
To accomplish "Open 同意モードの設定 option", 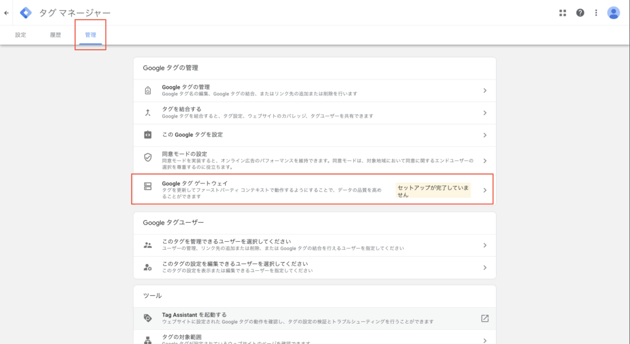I will pyautogui.click(x=314, y=161).
